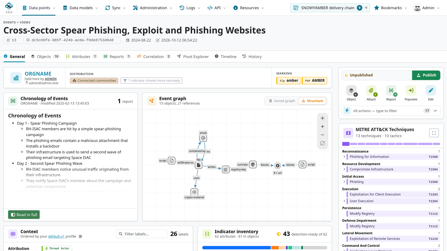The width and height of the screenshot is (447, 251).
Task: Click the Populate action icon
Action: tap(411, 91)
